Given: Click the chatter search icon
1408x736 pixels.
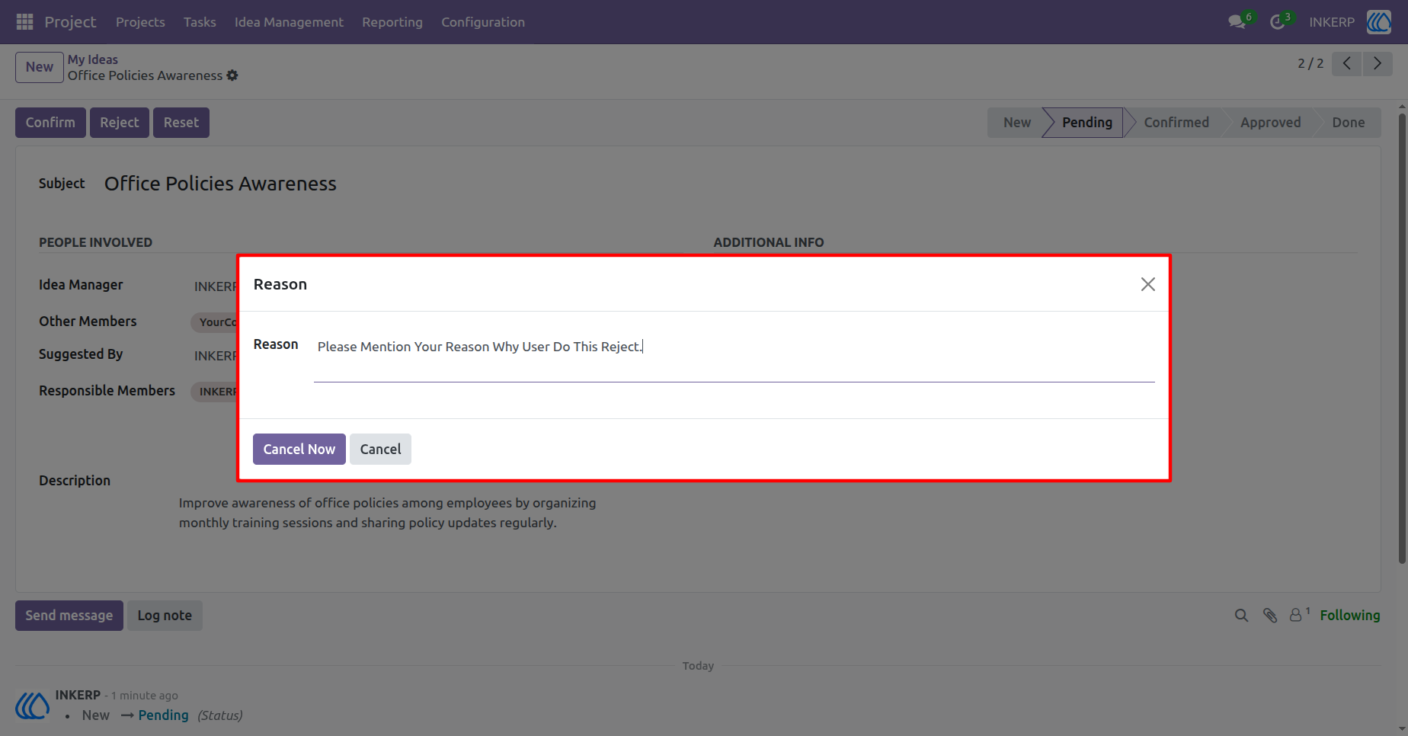Looking at the screenshot, I should (1241, 616).
